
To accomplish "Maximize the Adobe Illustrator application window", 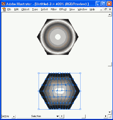I will (x=104, y=4).
